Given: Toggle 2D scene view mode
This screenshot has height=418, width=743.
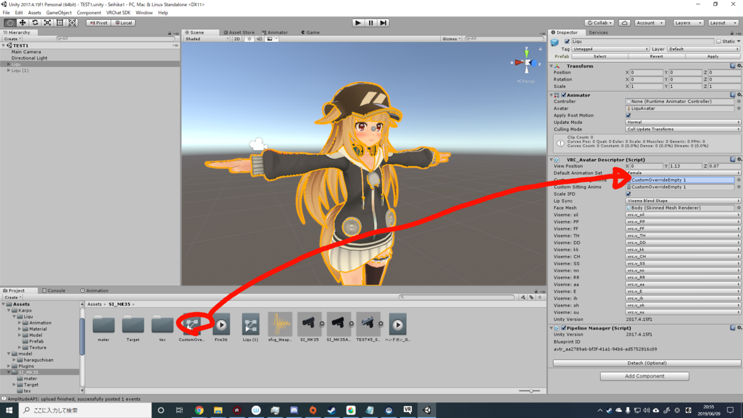Looking at the screenshot, I should click(x=237, y=39).
